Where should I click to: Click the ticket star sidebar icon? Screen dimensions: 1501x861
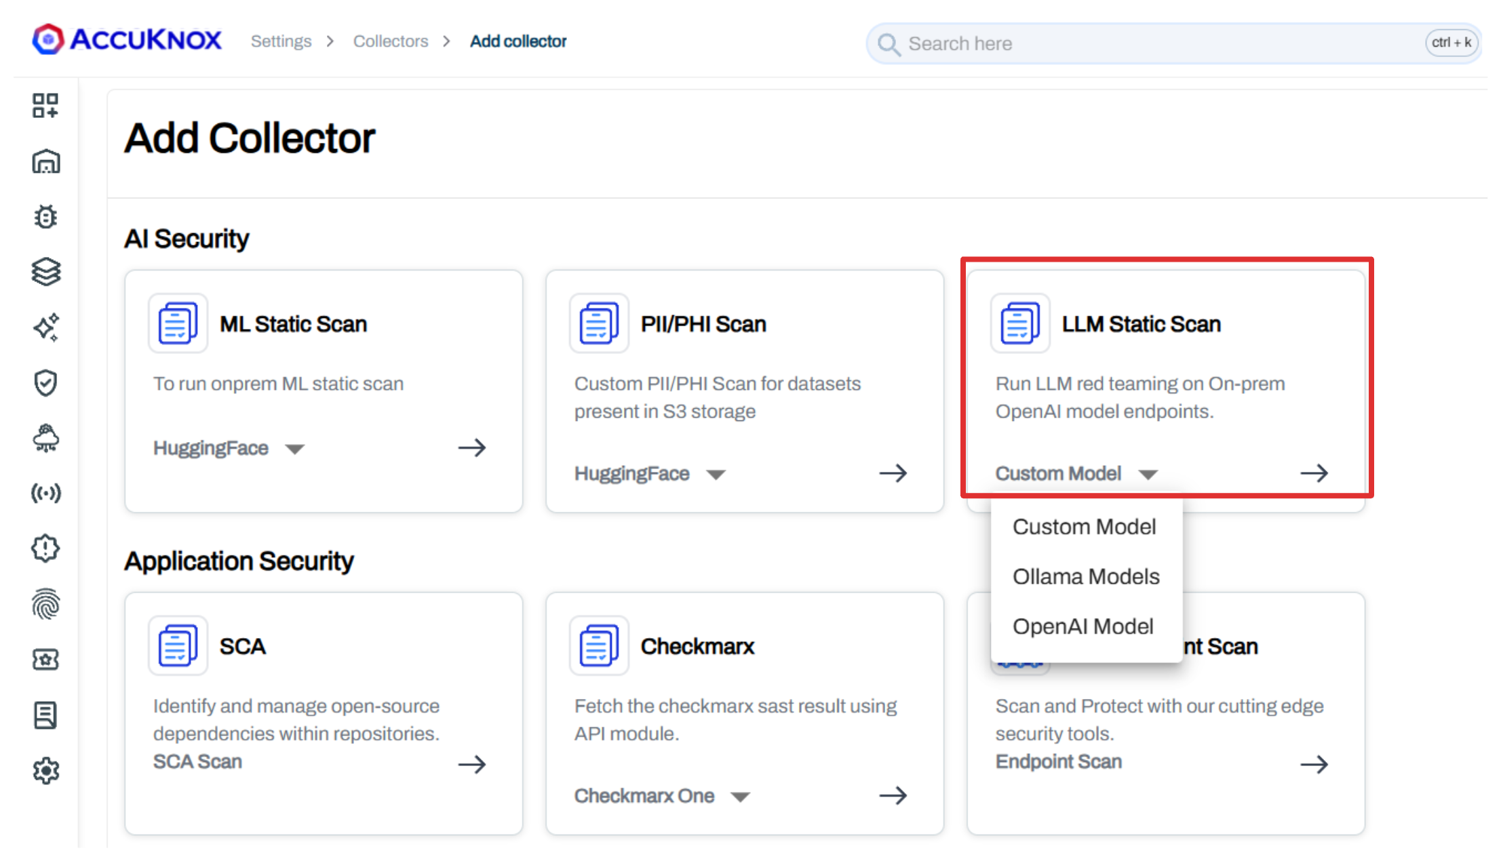coord(45,659)
